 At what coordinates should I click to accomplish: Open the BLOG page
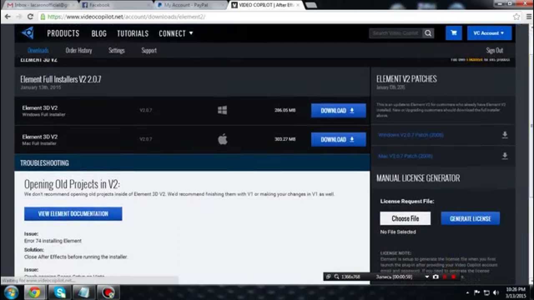pyautogui.click(x=99, y=33)
